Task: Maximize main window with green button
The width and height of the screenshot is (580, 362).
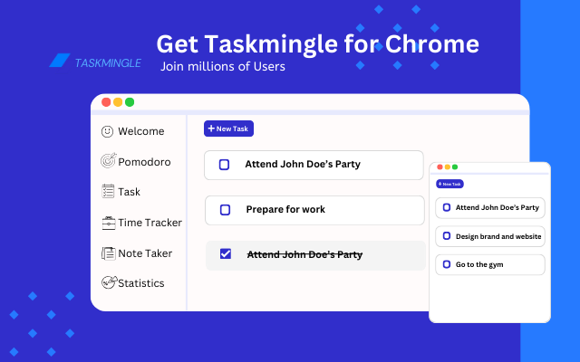Action: (130, 102)
